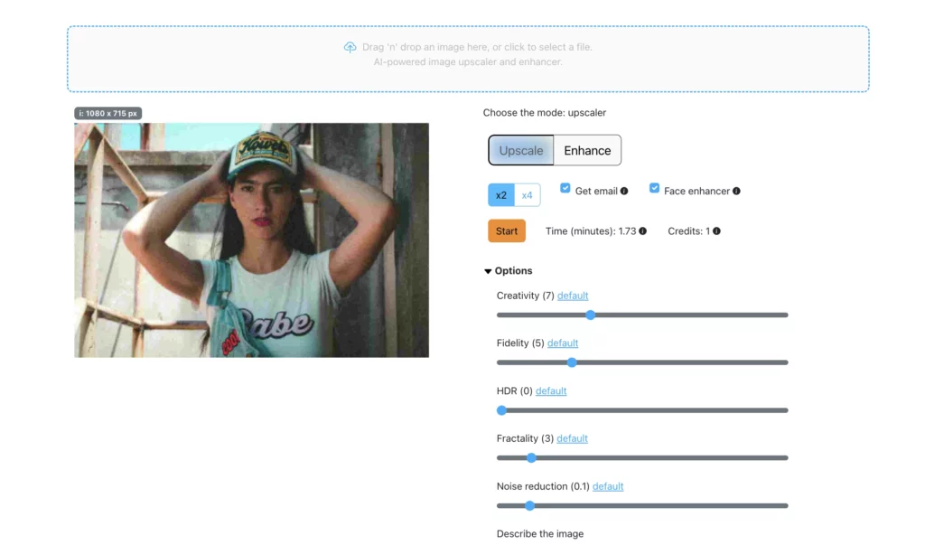The width and height of the screenshot is (925, 545).
Task: Click info icon next to Get email
Action: click(x=624, y=192)
